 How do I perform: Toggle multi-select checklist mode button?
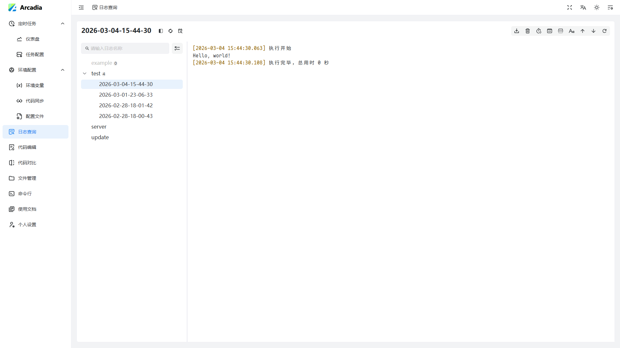click(177, 48)
